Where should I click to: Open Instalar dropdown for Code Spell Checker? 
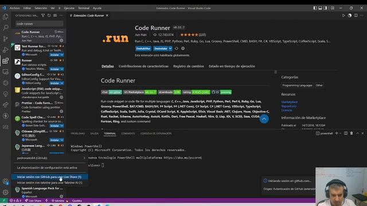click(x=62, y=126)
